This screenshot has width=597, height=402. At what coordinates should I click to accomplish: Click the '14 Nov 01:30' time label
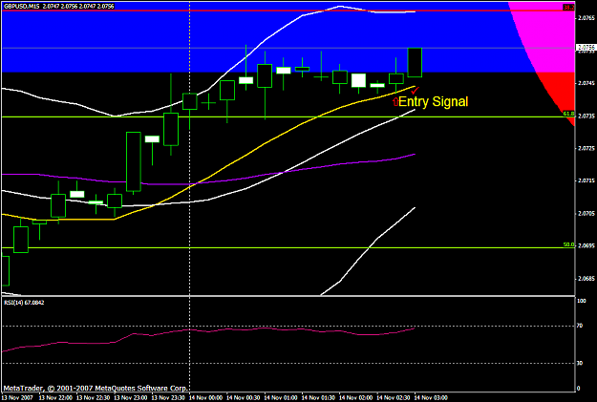pos(319,398)
